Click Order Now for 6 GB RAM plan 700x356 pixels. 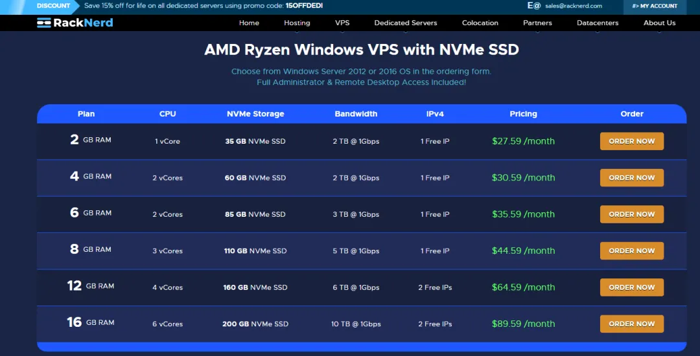[631, 214]
